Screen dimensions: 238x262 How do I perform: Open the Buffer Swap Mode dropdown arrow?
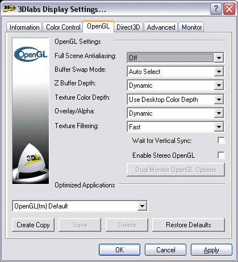(x=219, y=72)
